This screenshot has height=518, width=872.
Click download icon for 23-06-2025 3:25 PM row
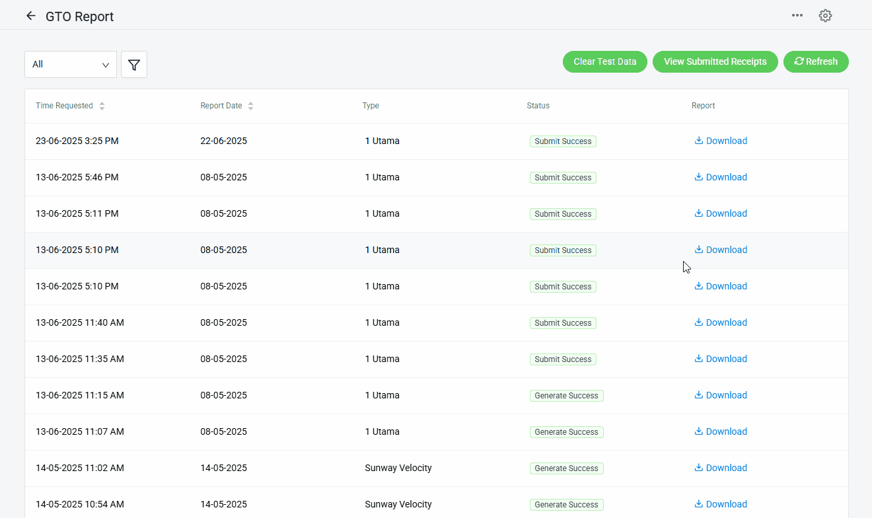pyautogui.click(x=698, y=141)
